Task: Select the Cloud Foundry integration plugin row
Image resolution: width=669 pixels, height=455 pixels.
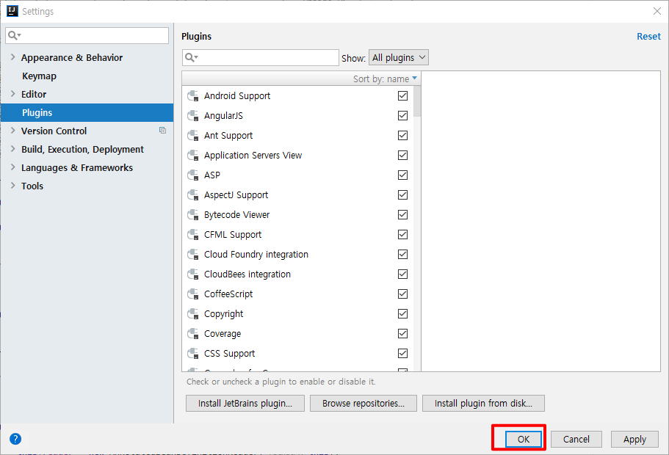Action: (297, 255)
